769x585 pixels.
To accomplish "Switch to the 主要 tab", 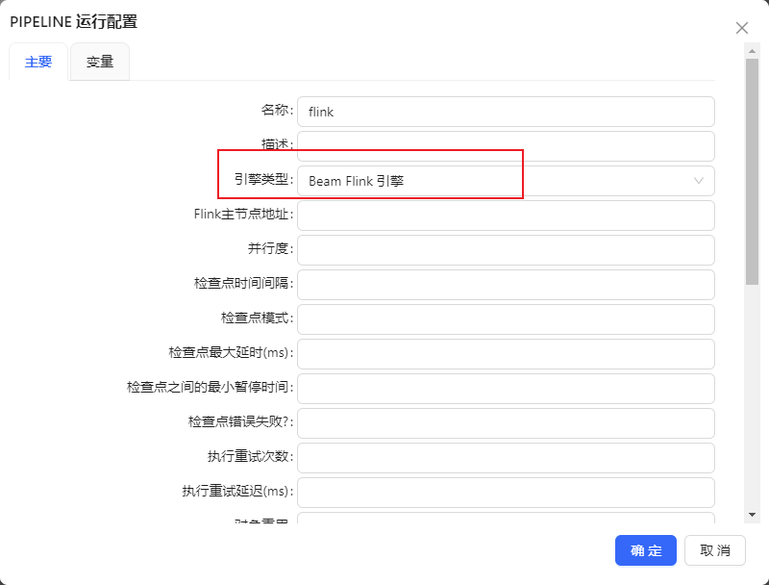I will tap(38, 62).
